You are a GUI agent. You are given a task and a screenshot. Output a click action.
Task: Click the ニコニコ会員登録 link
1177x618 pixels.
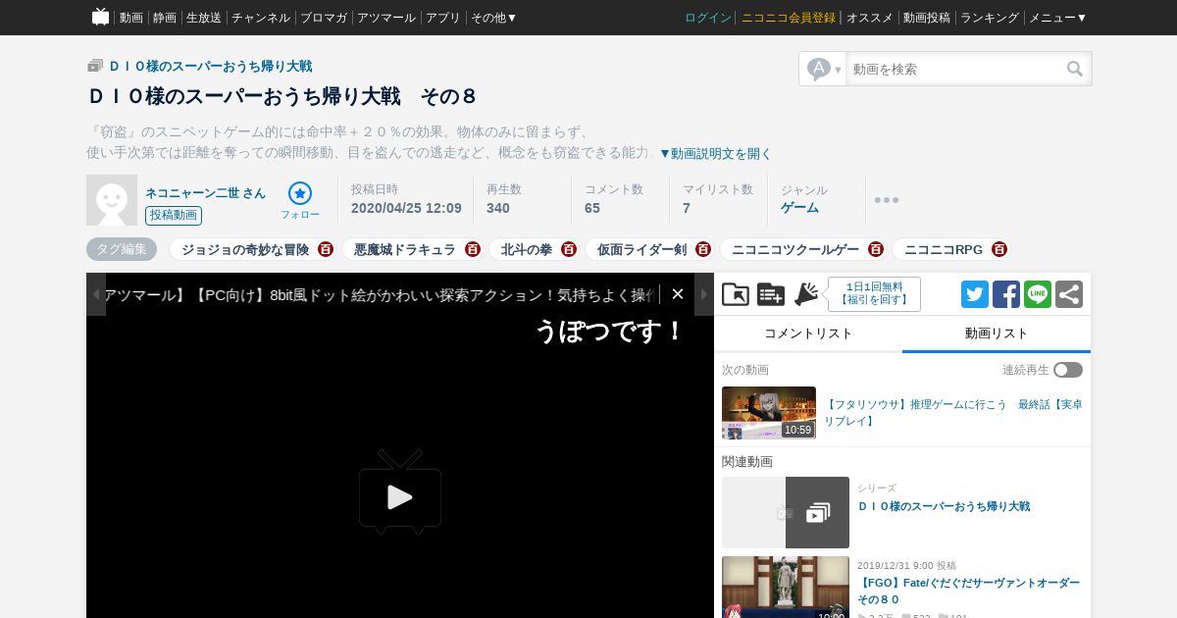(789, 18)
